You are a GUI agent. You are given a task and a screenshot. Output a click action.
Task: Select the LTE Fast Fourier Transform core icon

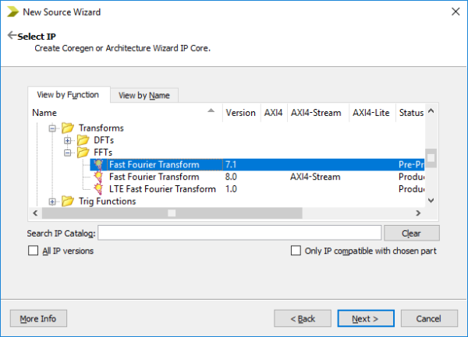pyautogui.click(x=98, y=189)
